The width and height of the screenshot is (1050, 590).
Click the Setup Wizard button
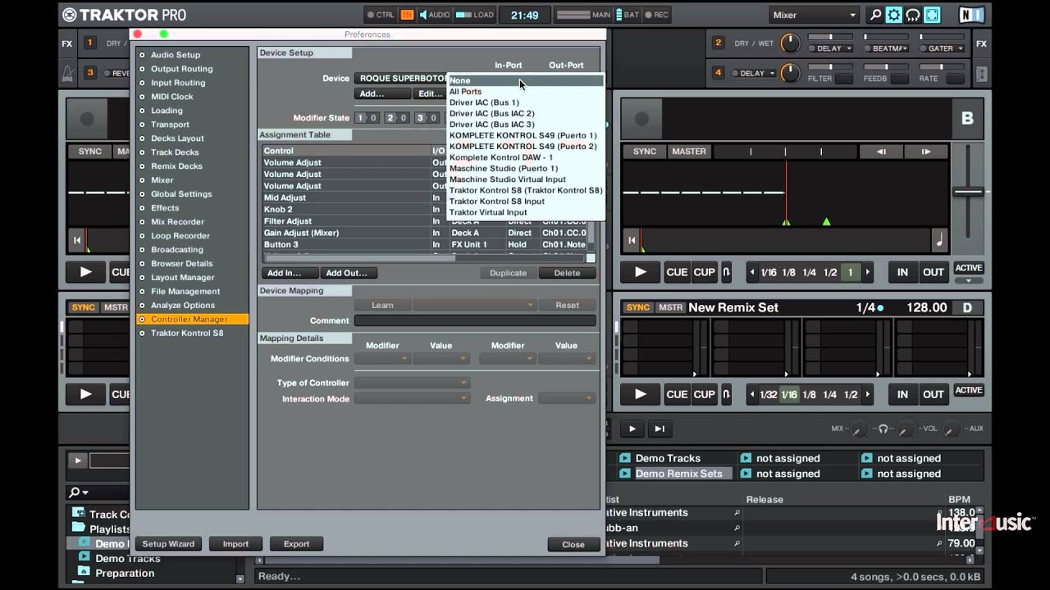pos(168,544)
